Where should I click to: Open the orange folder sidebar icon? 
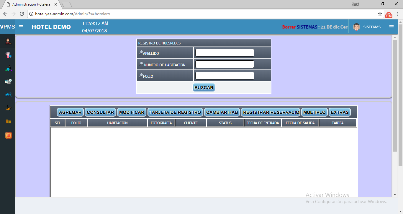pos(8,121)
